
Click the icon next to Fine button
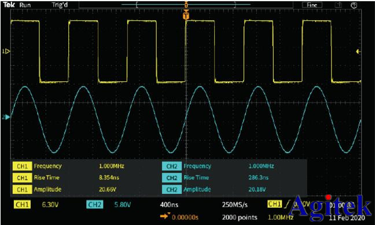[x=338, y=5]
